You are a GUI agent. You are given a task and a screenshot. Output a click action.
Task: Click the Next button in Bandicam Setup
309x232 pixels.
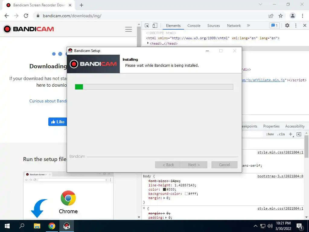click(194, 165)
